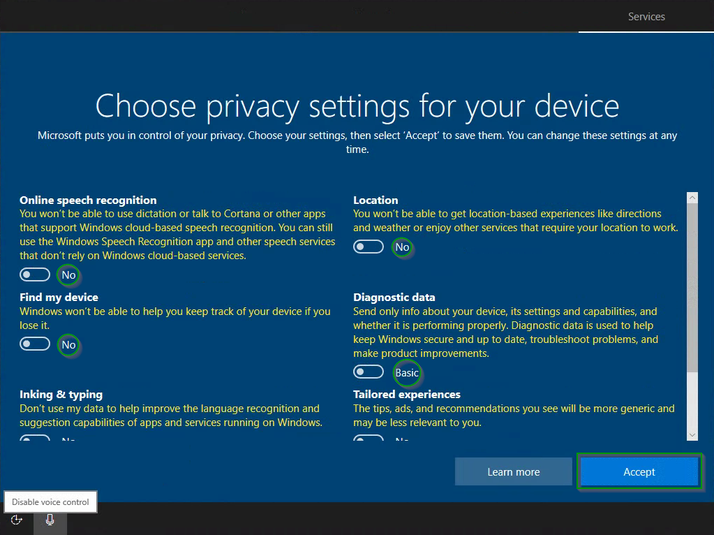This screenshot has height=535, width=714.
Task: Turn on the Location switch
Action: coord(369,247)
